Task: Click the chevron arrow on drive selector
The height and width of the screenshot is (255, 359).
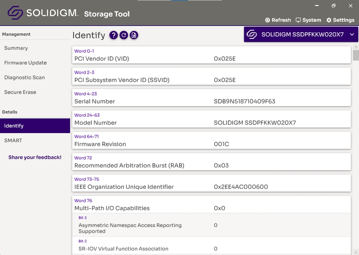Action: 352,34
